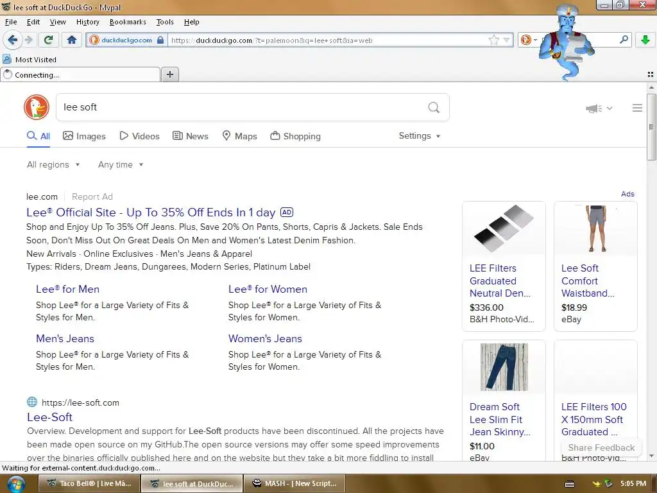Open the Men's Jeans link
657x493 pixels.
coord(65,339)
